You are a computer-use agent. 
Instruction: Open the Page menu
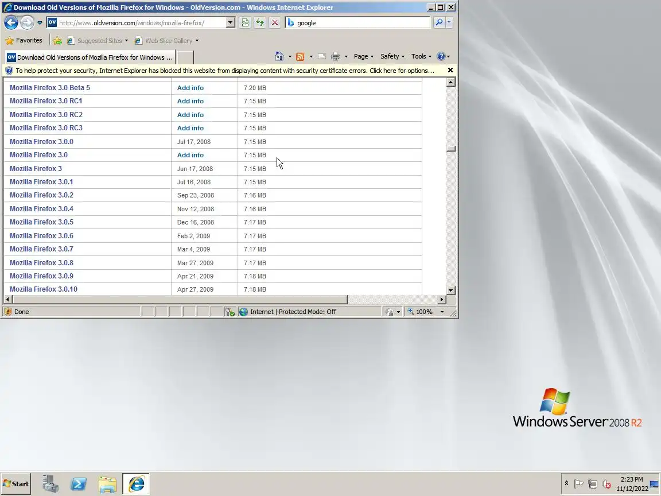(x=363, y=56)
